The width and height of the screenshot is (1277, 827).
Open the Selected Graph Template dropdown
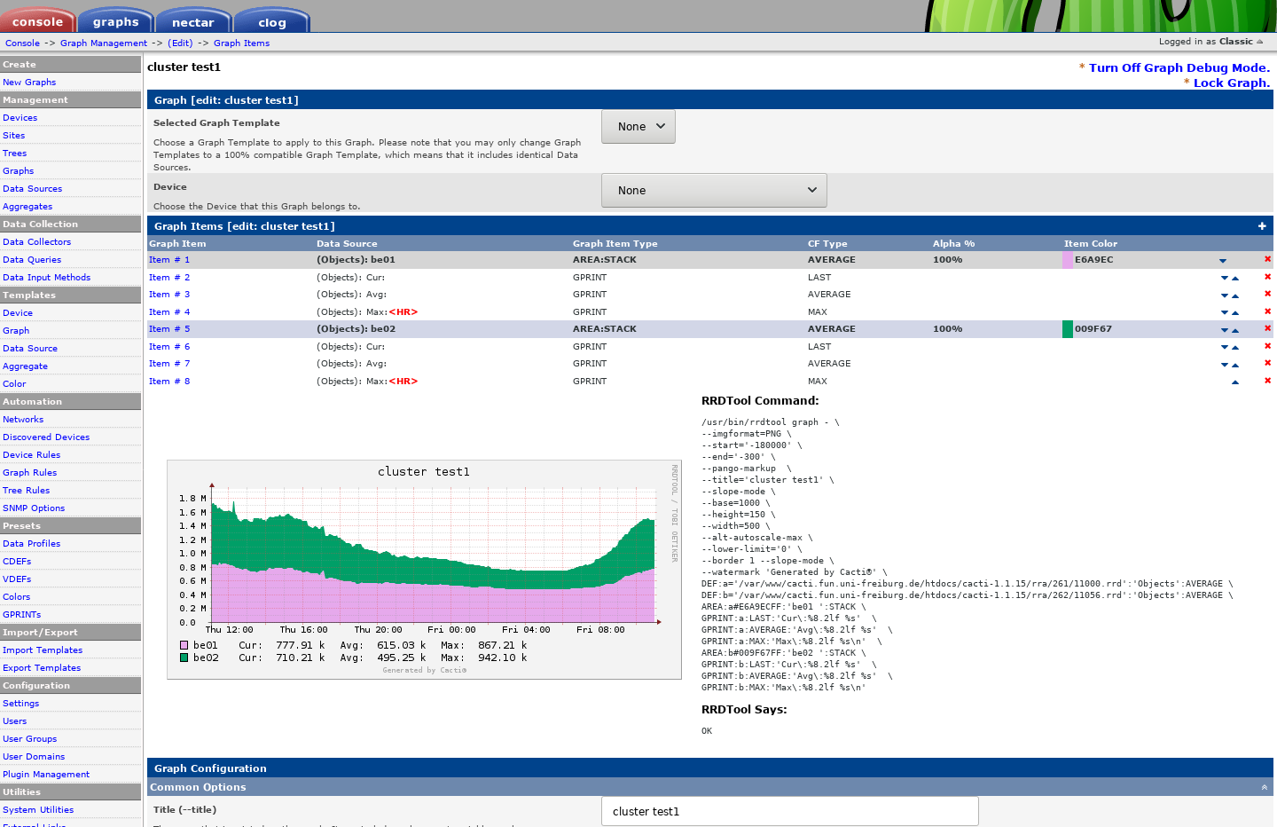coord(638,126)
